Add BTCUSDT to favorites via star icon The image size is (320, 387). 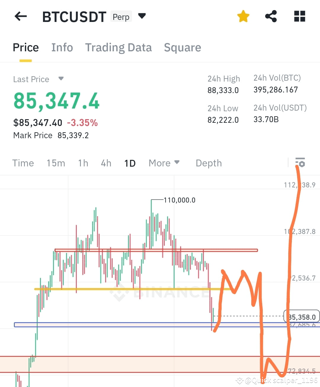(x=243, y=16)
